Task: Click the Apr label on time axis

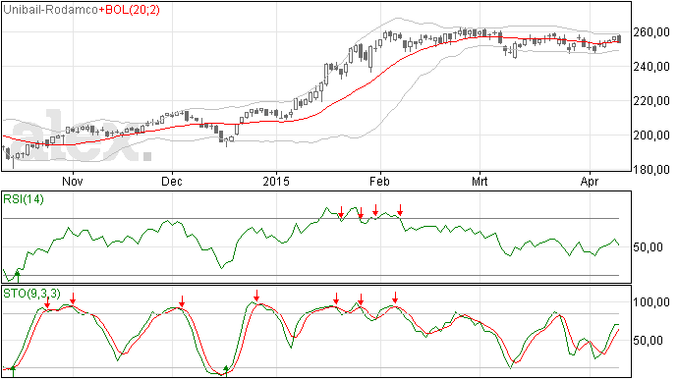Action: pos(590,181)
